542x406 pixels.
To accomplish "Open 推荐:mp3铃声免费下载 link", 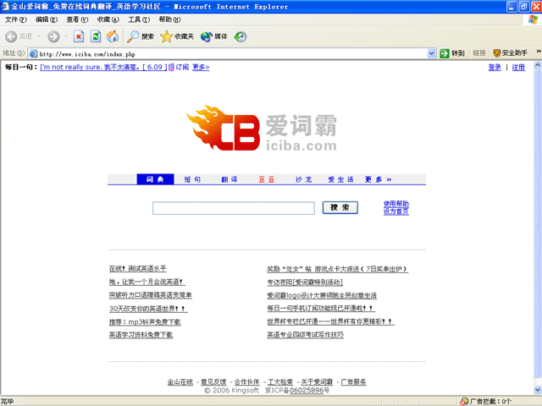I will coord(145,322).
